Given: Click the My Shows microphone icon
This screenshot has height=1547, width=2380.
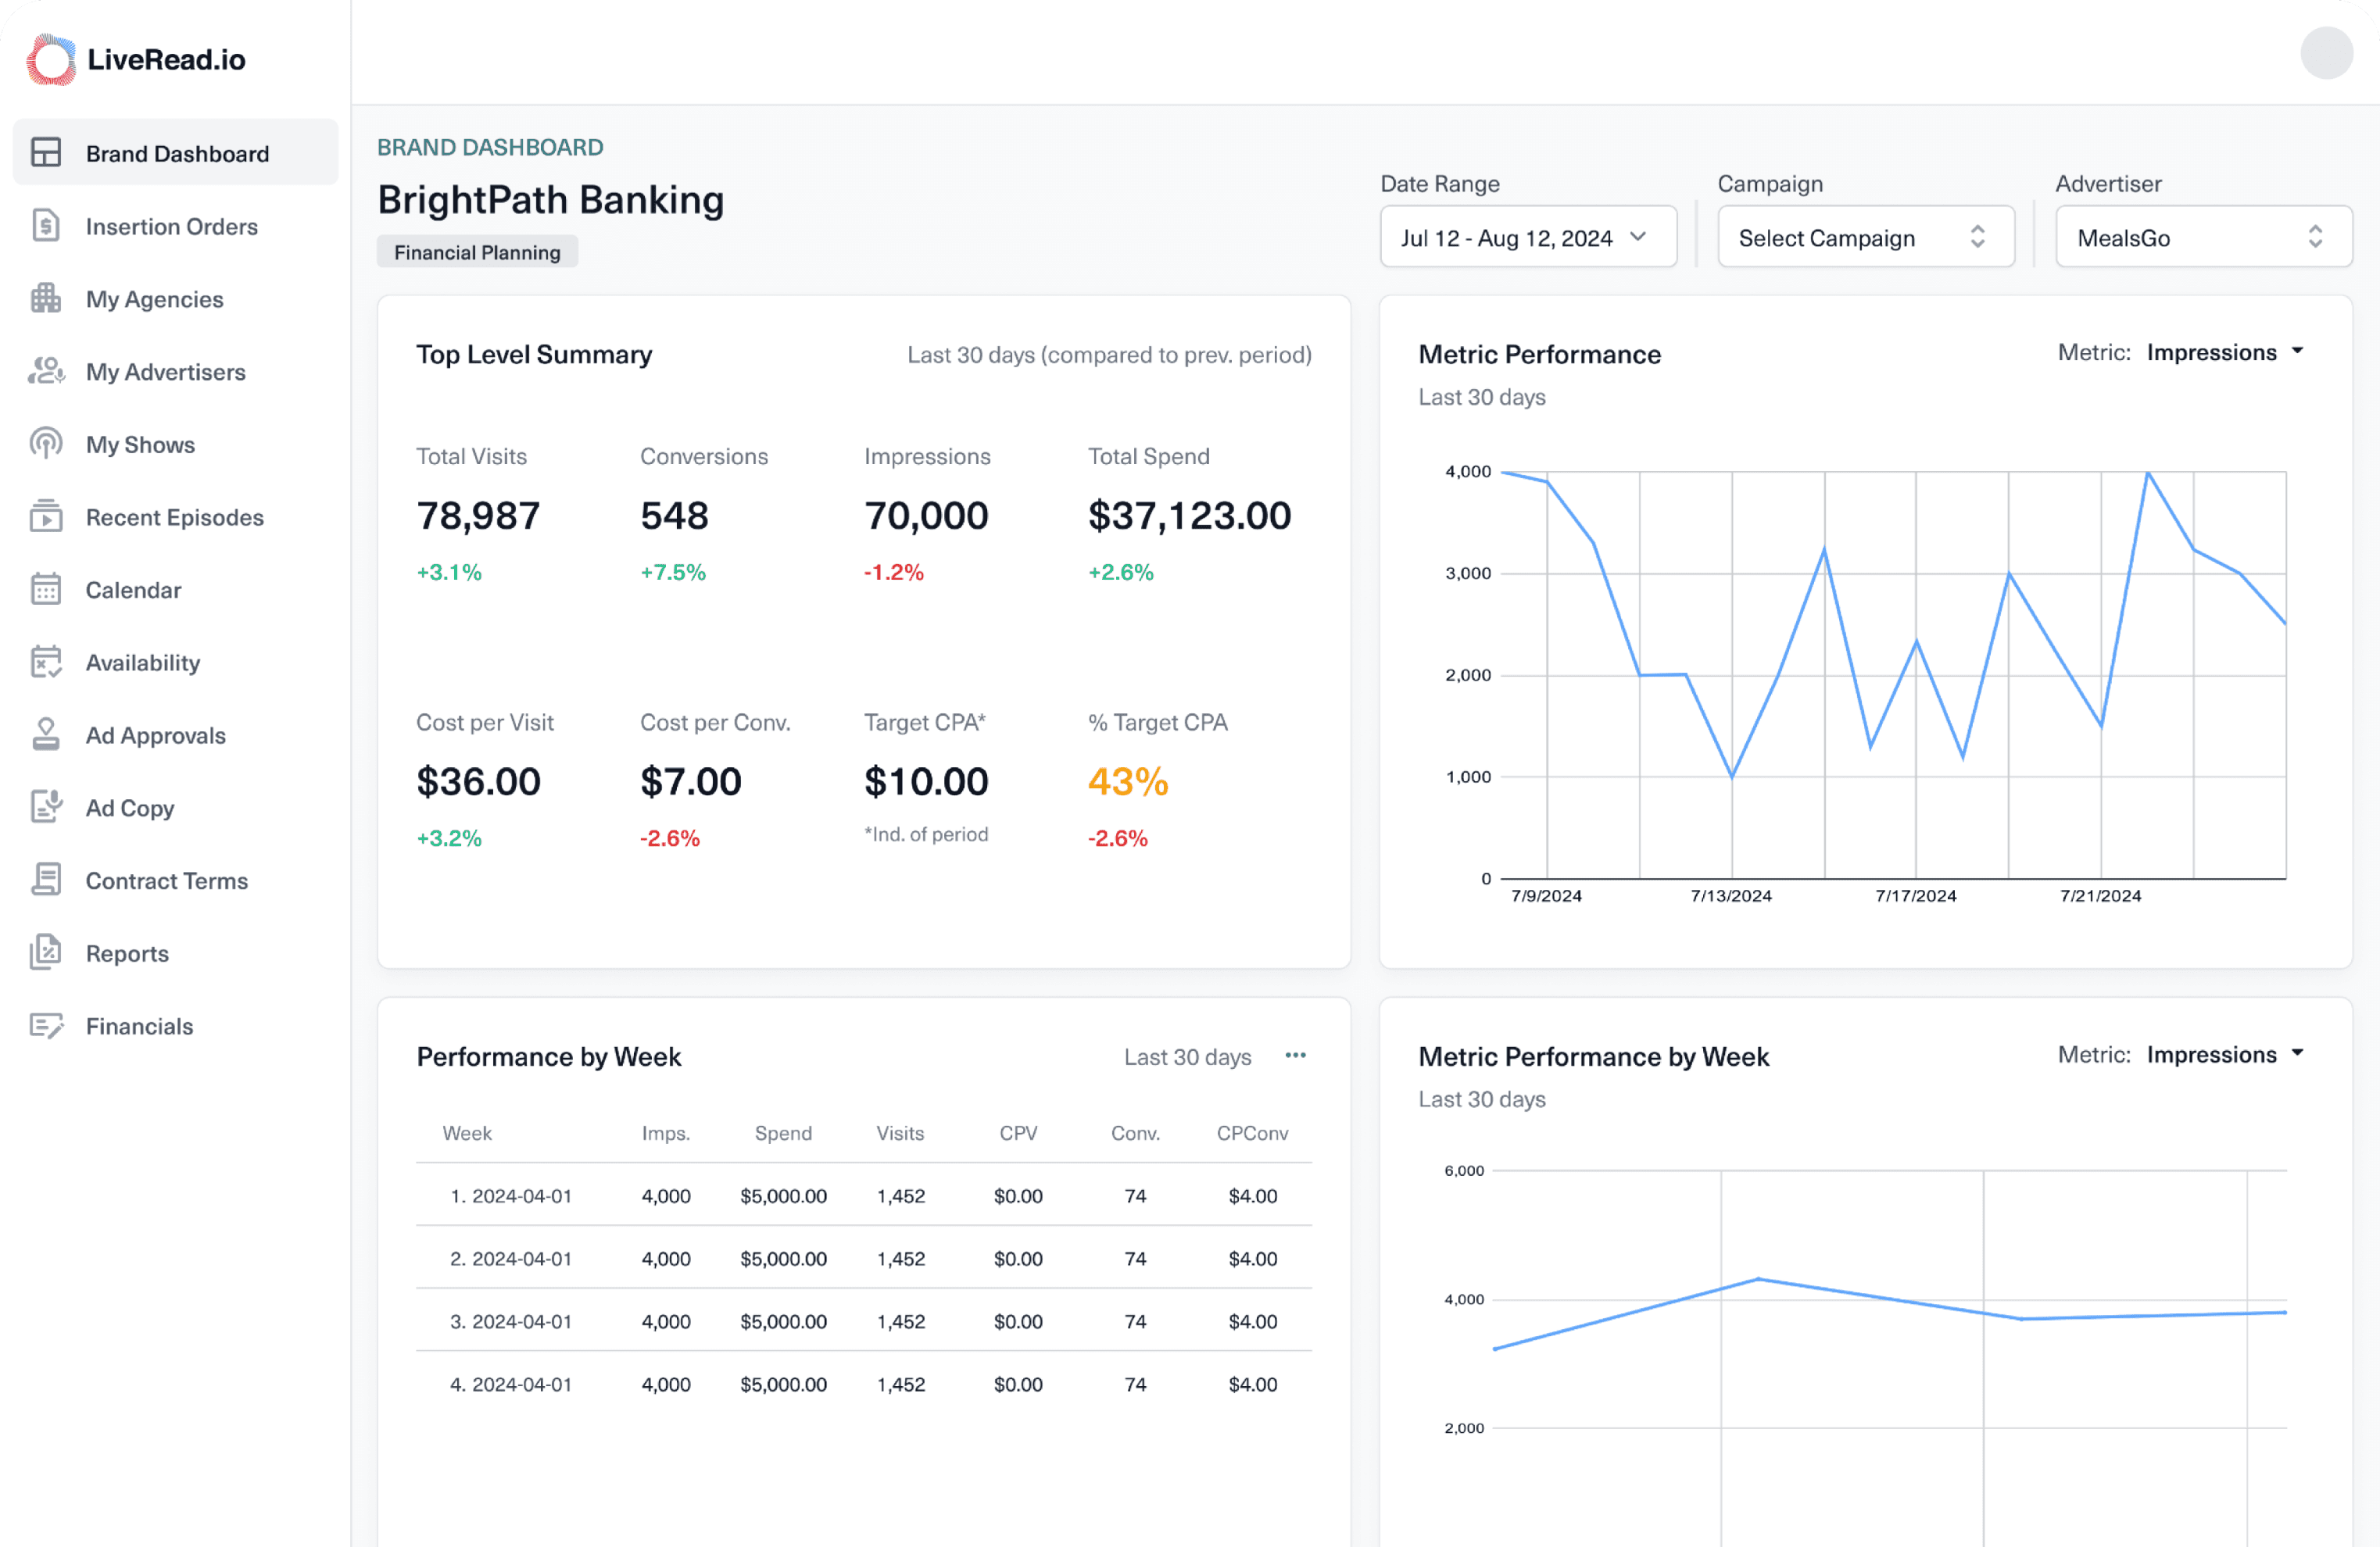Looking at the screenshot, I should pyautogui.click(x=46, y=444).
